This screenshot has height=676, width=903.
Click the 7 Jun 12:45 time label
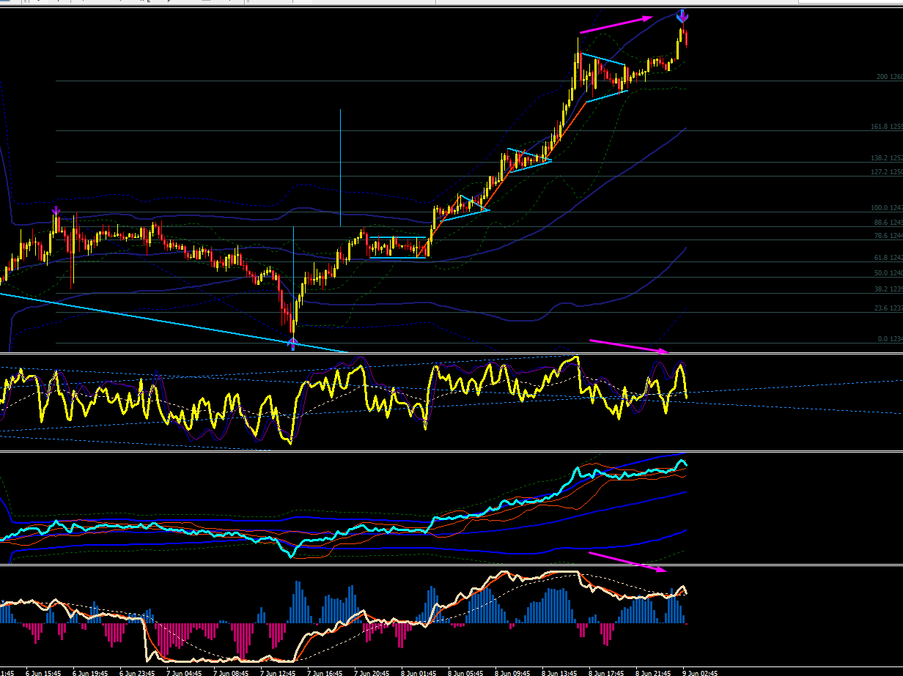pos(279,672)
